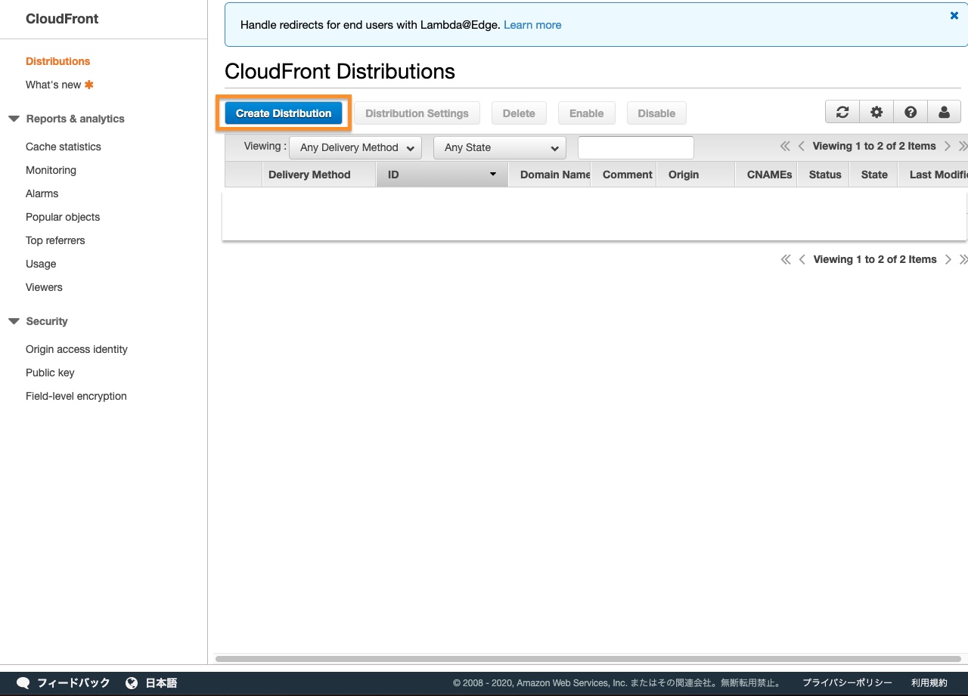Image resolution: width=968 pixels, height=696 pixels.
Task: Collapse the Security section
Action: (x=14, y=321)
